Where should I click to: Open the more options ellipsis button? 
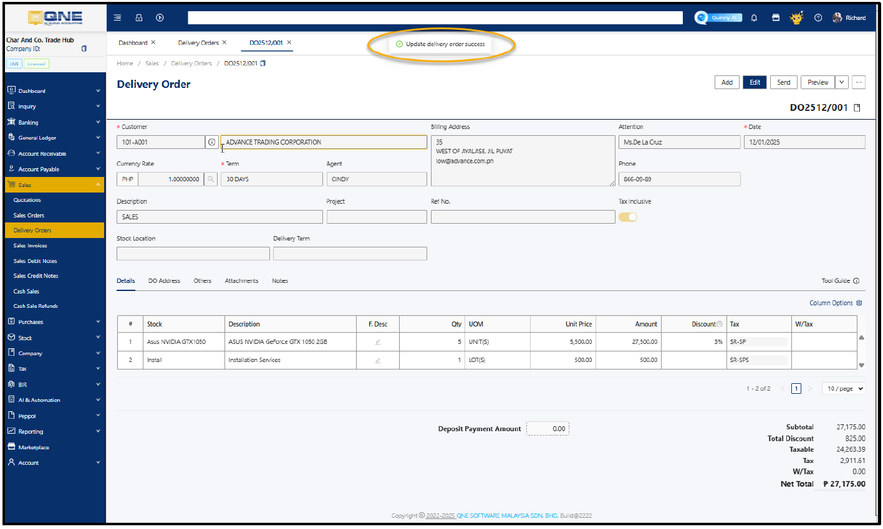coord(859,82)
